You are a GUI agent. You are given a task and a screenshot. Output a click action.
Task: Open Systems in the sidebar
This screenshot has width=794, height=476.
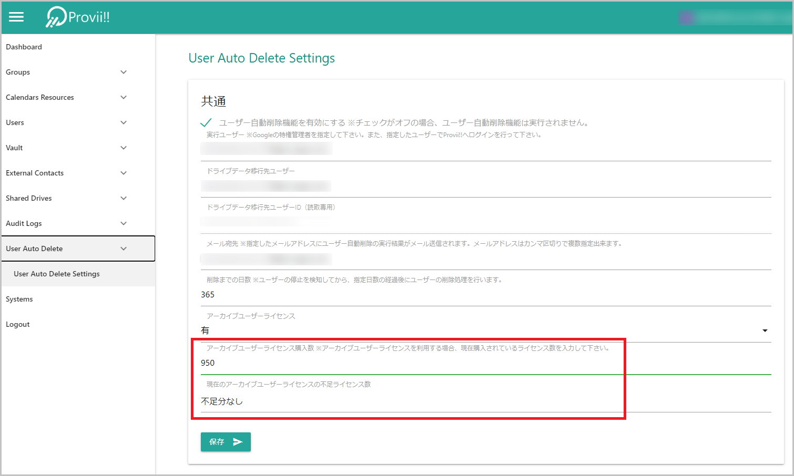tap(78, 299)
